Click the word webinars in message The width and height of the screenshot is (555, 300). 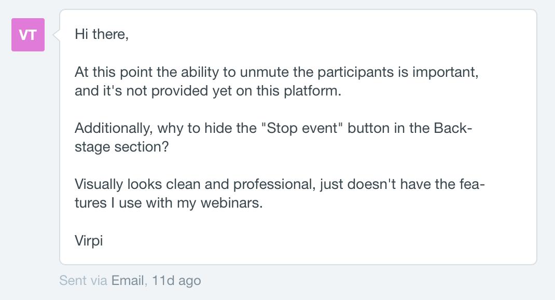231,203
